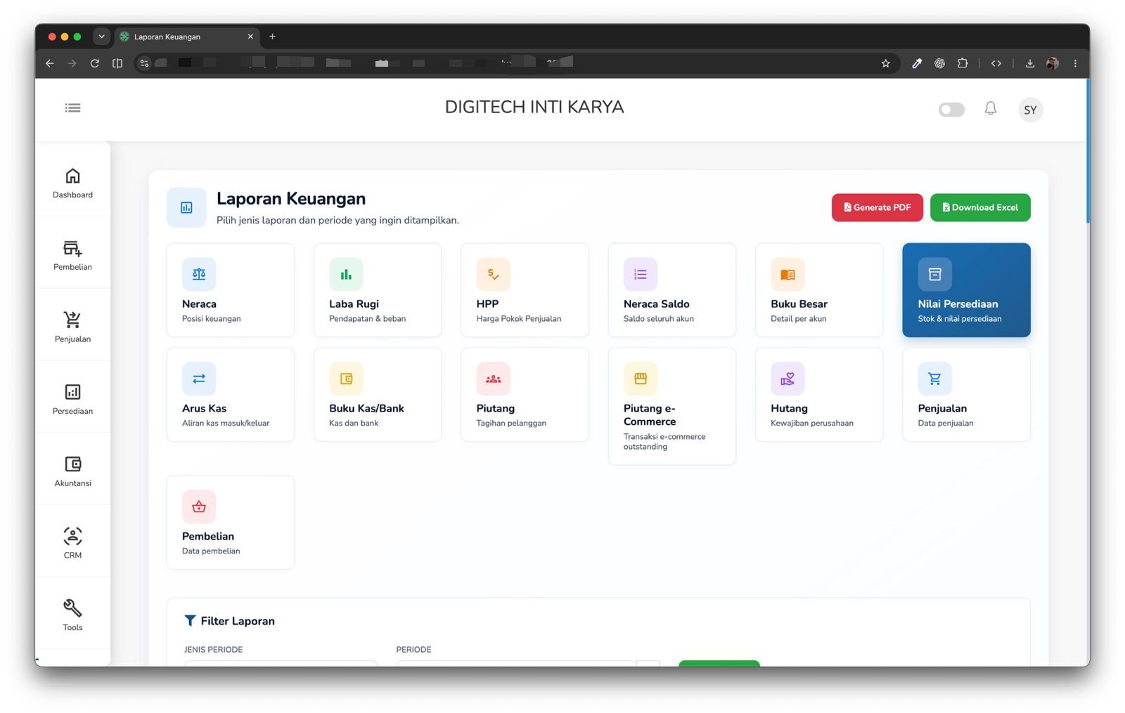Open the Dashboard sidebar icon

[x=72, y=183]
